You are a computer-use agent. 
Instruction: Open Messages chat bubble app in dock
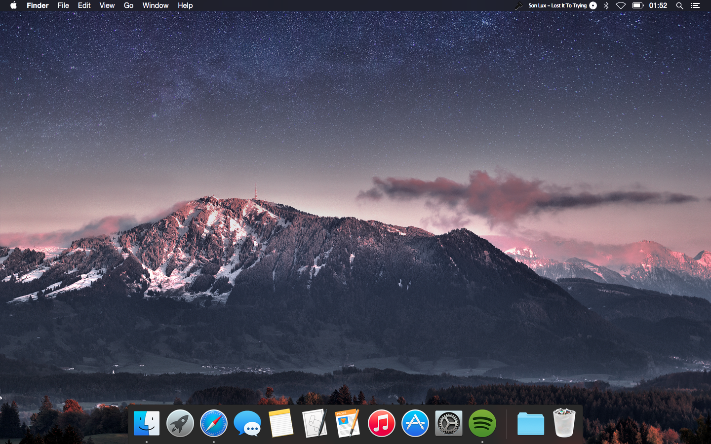point(247,423)
